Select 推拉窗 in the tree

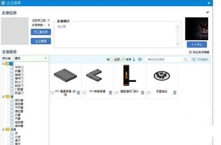pyautogui.click(x=19, y=111)
